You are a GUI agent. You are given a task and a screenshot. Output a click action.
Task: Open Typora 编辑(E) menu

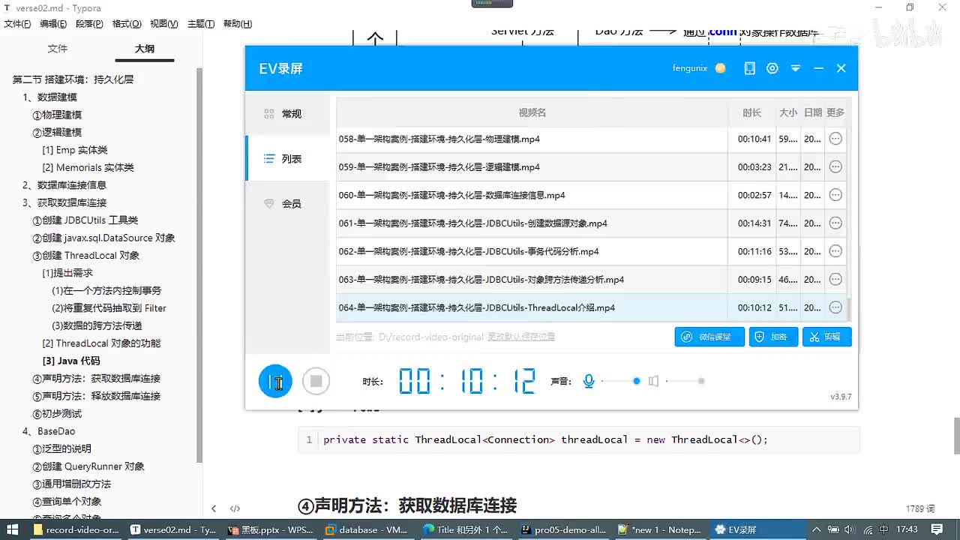(x=53, y=24)
